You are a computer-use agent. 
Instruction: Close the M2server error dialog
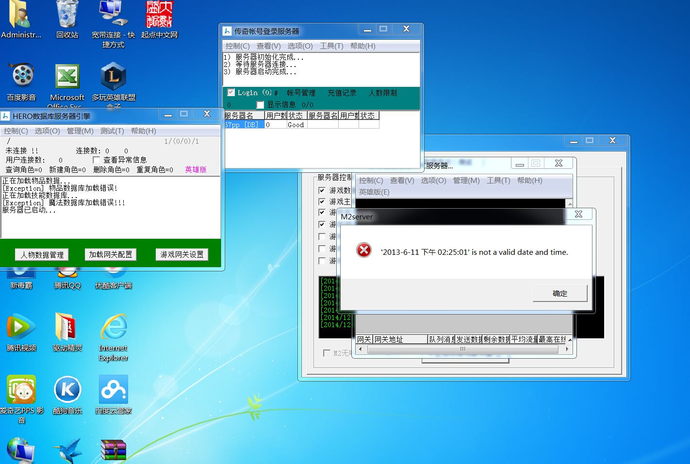click(578, 214)
